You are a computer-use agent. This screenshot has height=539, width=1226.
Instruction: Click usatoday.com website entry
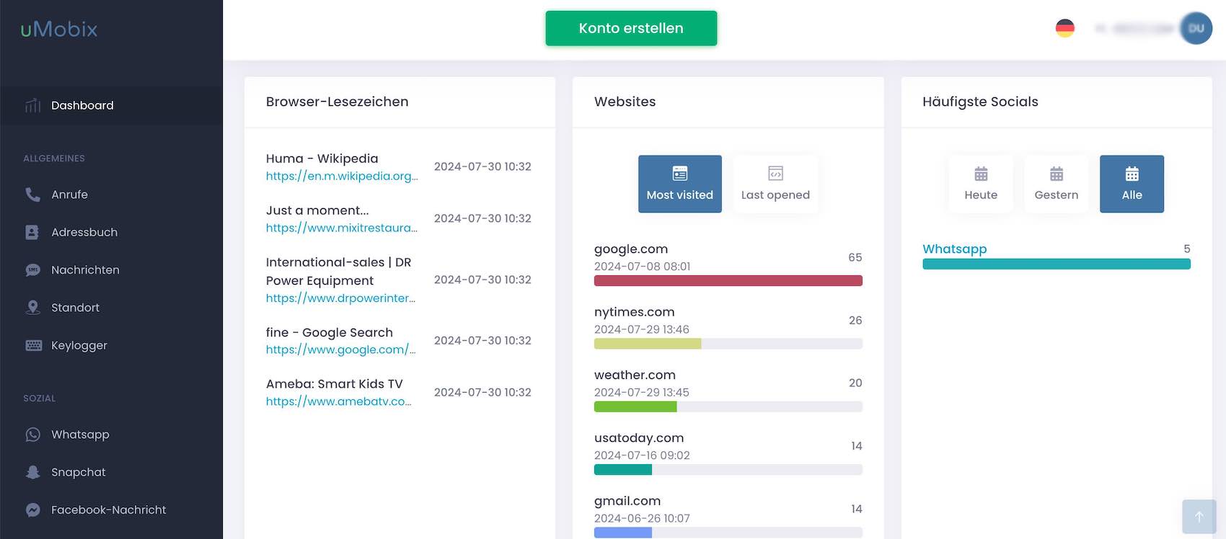(639, 438)
